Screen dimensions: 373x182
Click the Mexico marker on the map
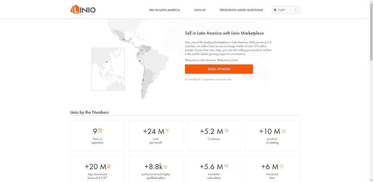pos(123,39)
